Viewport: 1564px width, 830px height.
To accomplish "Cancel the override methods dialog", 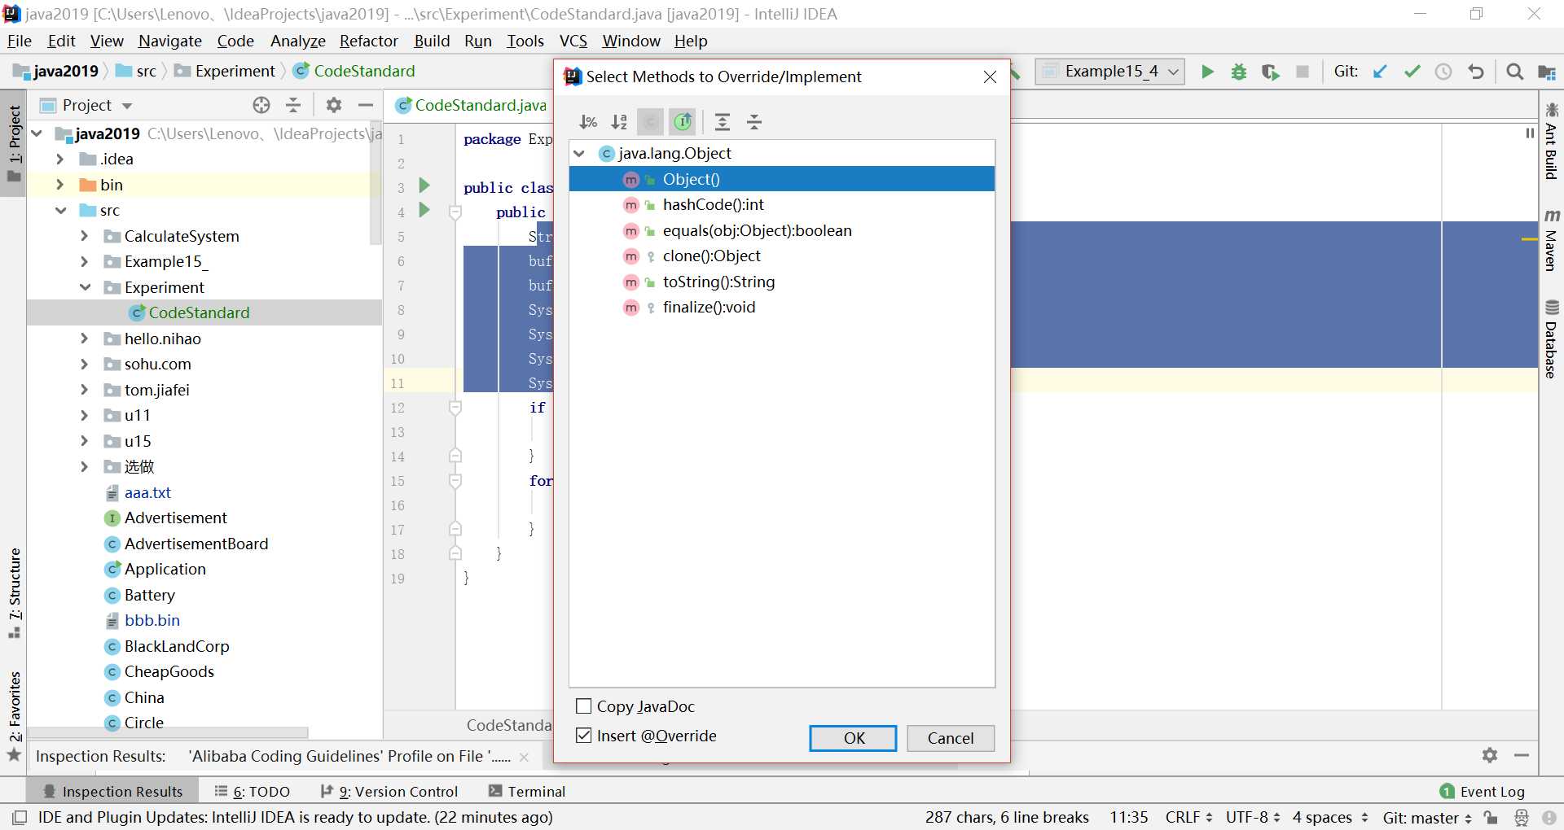I will [x=951, y=738].
